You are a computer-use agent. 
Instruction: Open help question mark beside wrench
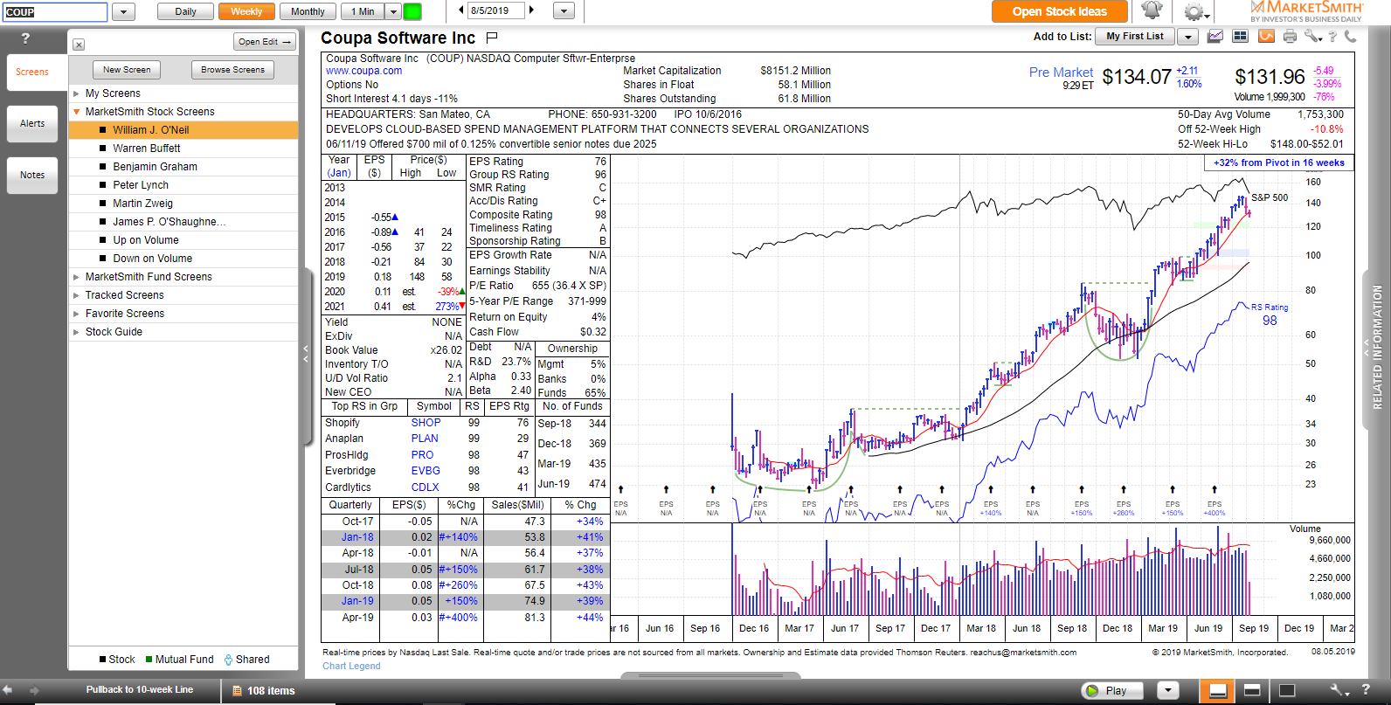click(1332, 37)
